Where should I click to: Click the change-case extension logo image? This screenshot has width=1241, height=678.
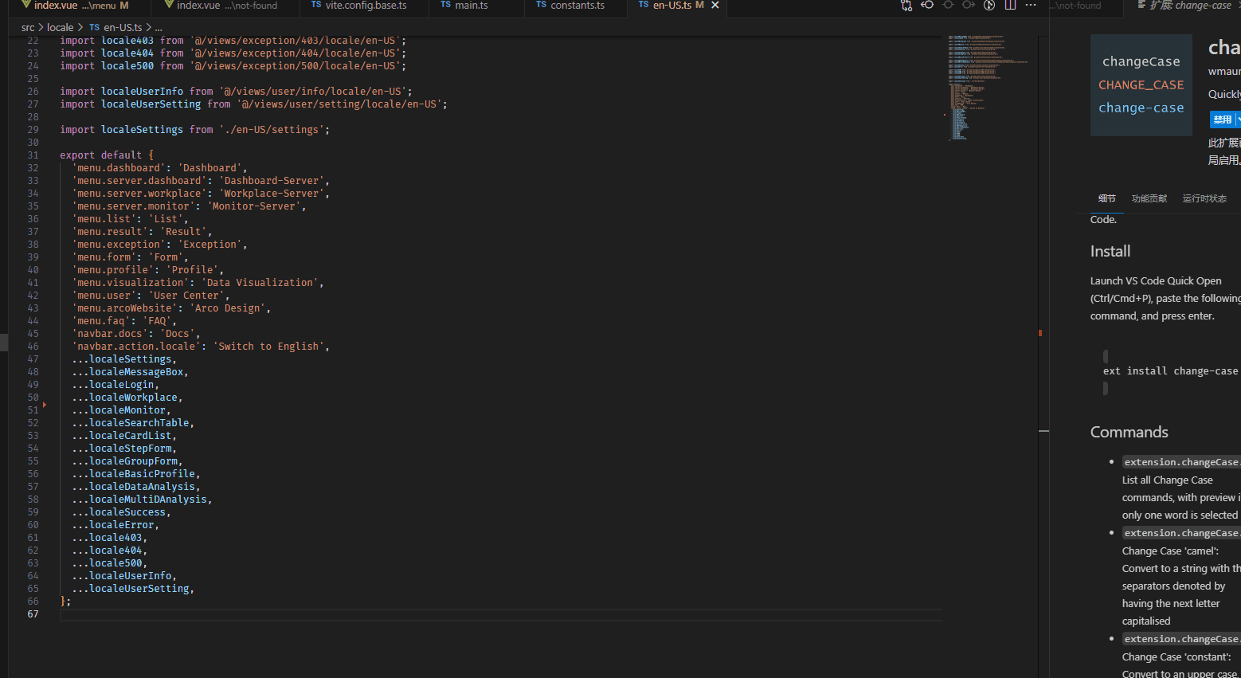pyautogui.click(x=1141, y=84)
